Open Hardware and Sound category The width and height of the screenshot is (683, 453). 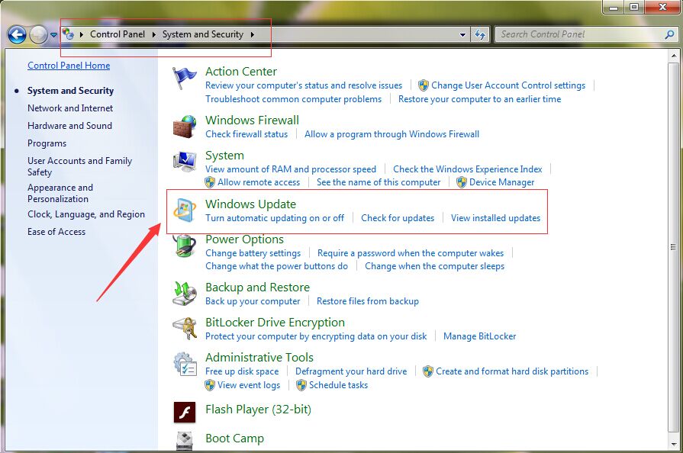point(69,126)
